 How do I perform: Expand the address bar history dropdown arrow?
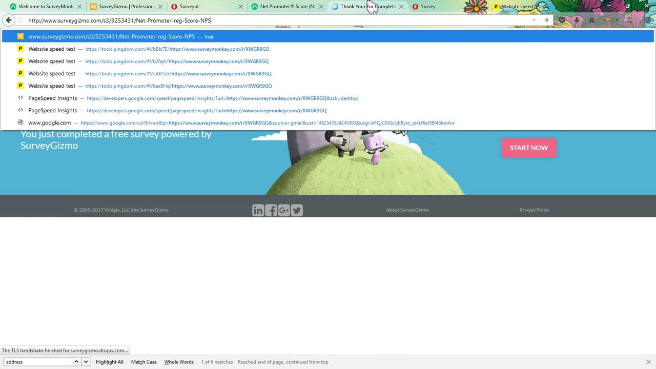coord(534,20)
